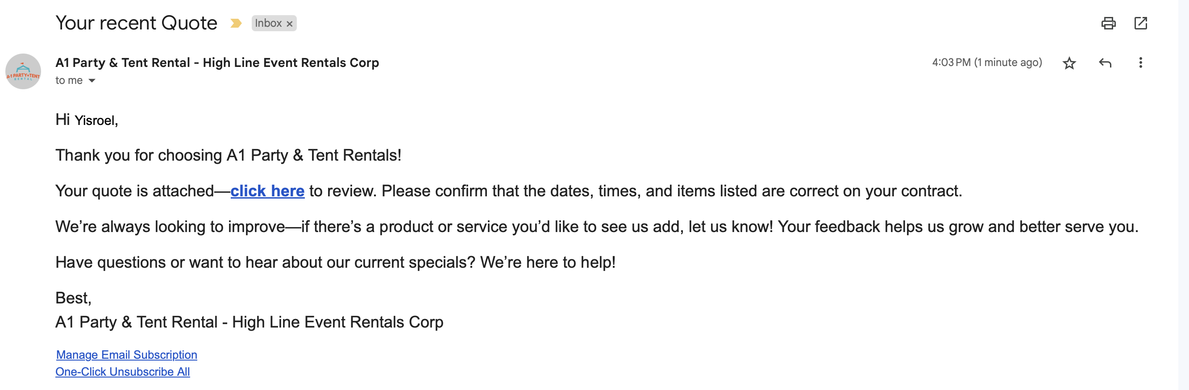
Task: Open the "click here" quote link
Action: pos(267,191)
